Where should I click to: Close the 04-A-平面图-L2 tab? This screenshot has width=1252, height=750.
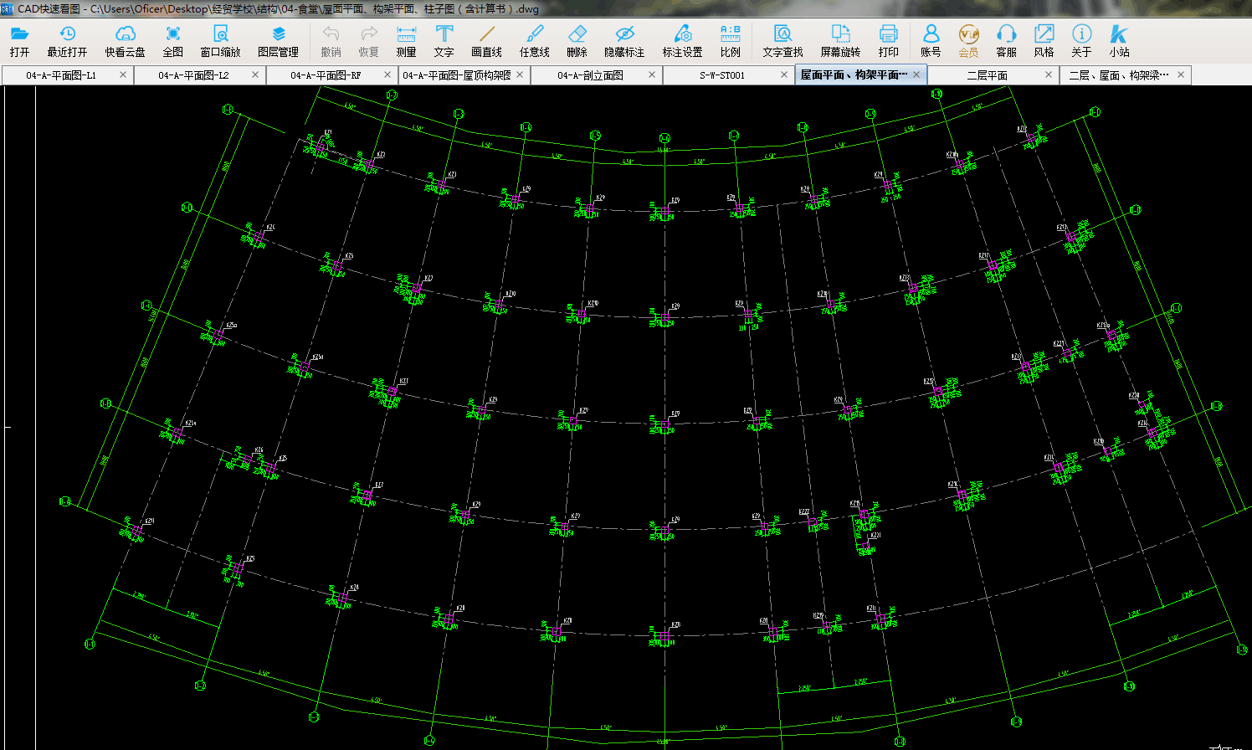pos(255,74)
